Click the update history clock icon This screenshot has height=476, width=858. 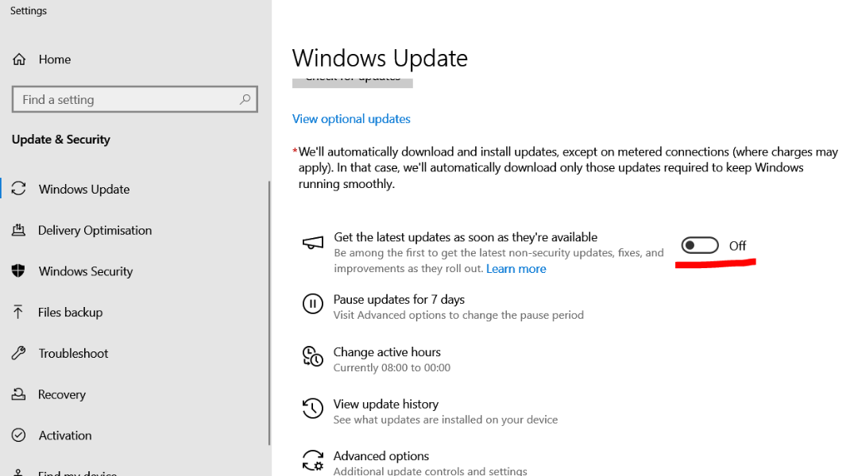click(313, 409)
